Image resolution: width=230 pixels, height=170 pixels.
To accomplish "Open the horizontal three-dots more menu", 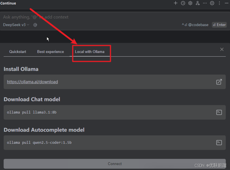I will point(205,3).
